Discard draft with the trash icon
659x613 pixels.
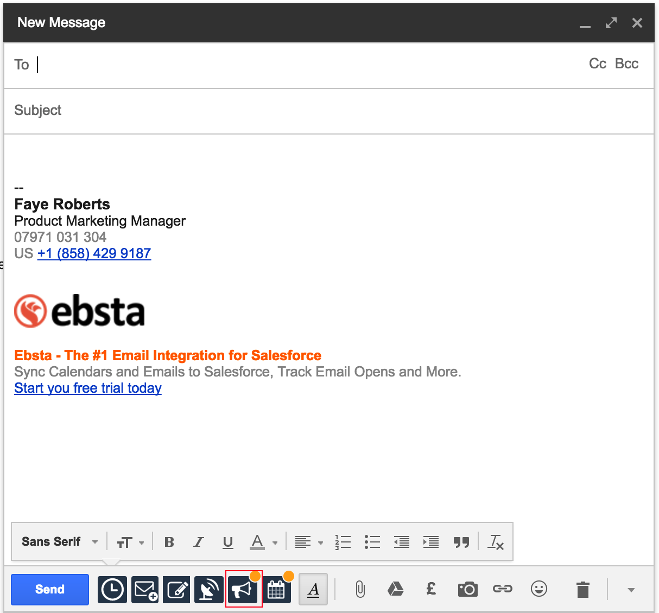pyautogui.click(x=583, y=589)
